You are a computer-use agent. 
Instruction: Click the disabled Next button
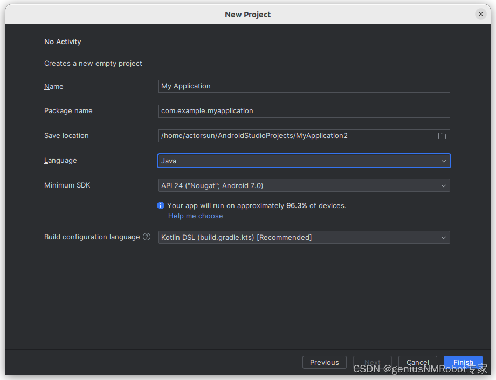tap(372, 362)
